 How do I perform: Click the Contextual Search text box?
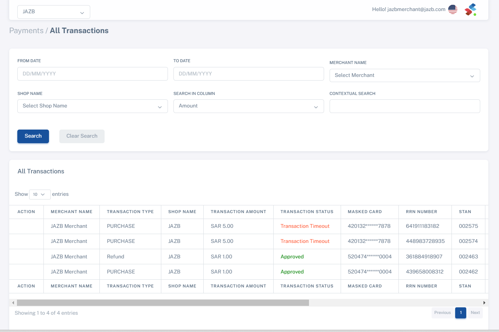(x=404, y=106)
